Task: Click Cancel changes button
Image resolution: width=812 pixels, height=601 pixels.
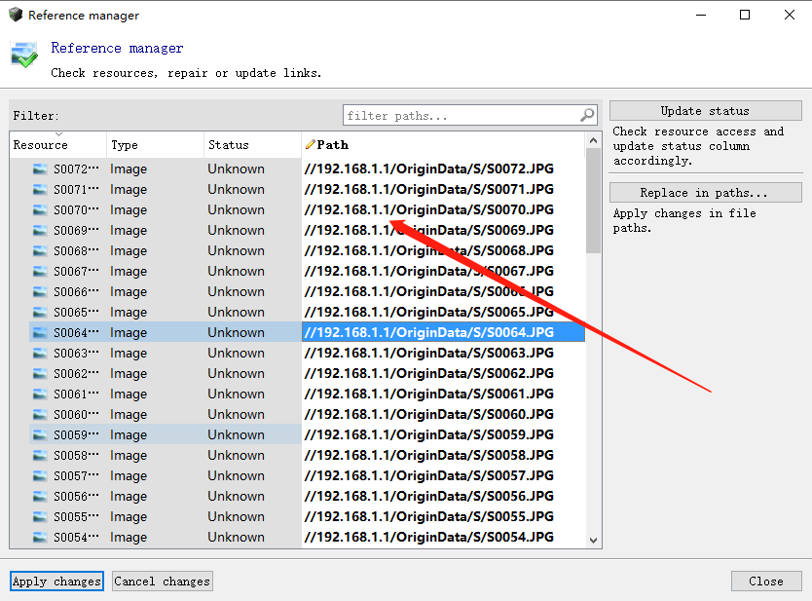Action: (162, 582)
